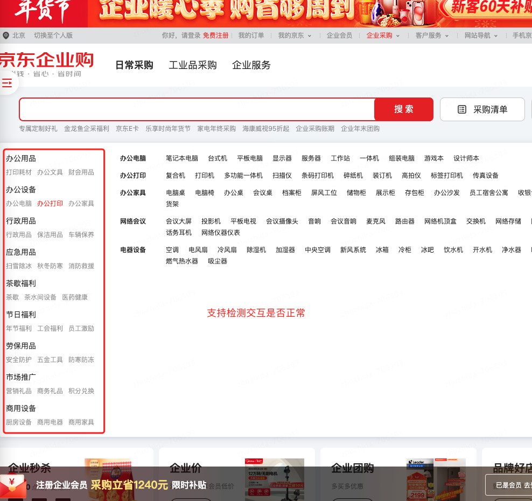This screenshot has height=501, width=532.
Task: Click 吸尘器 in 电器设备 row
Action: coord(218,261)
